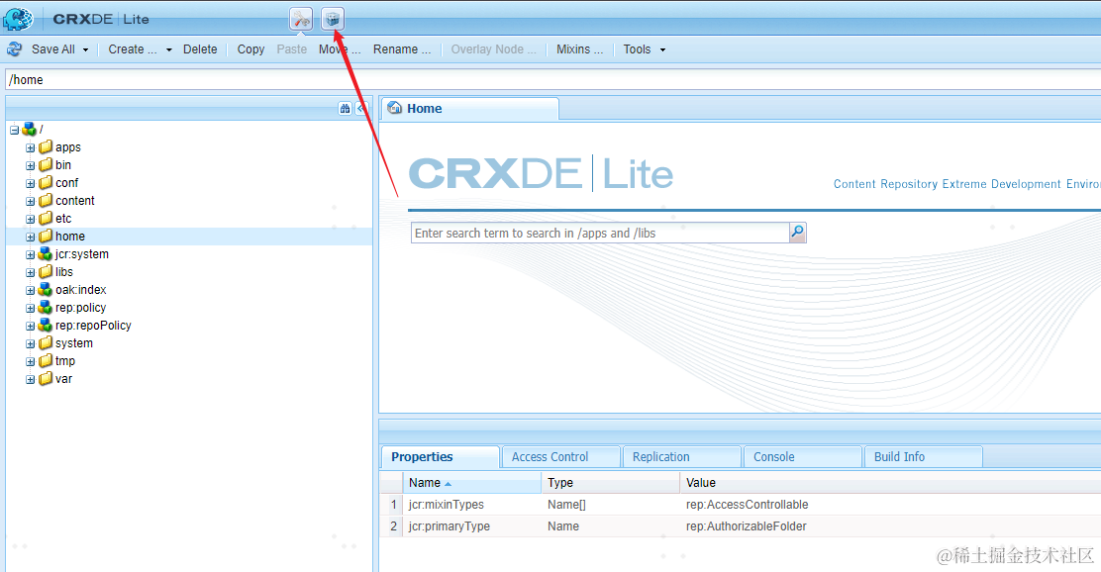Click the Home tab icon
1101x572 pixels.
395,108
